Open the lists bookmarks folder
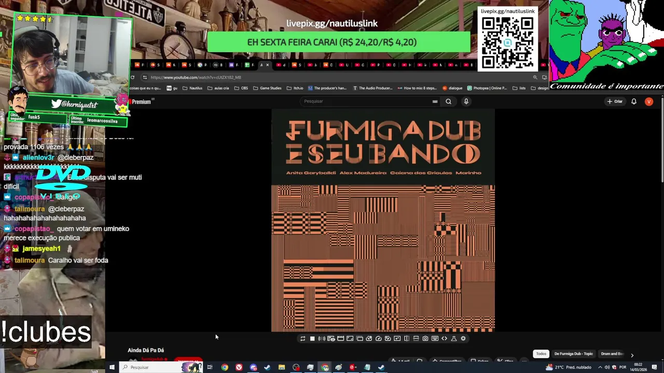Screen dimensions: 664x373 519,88
